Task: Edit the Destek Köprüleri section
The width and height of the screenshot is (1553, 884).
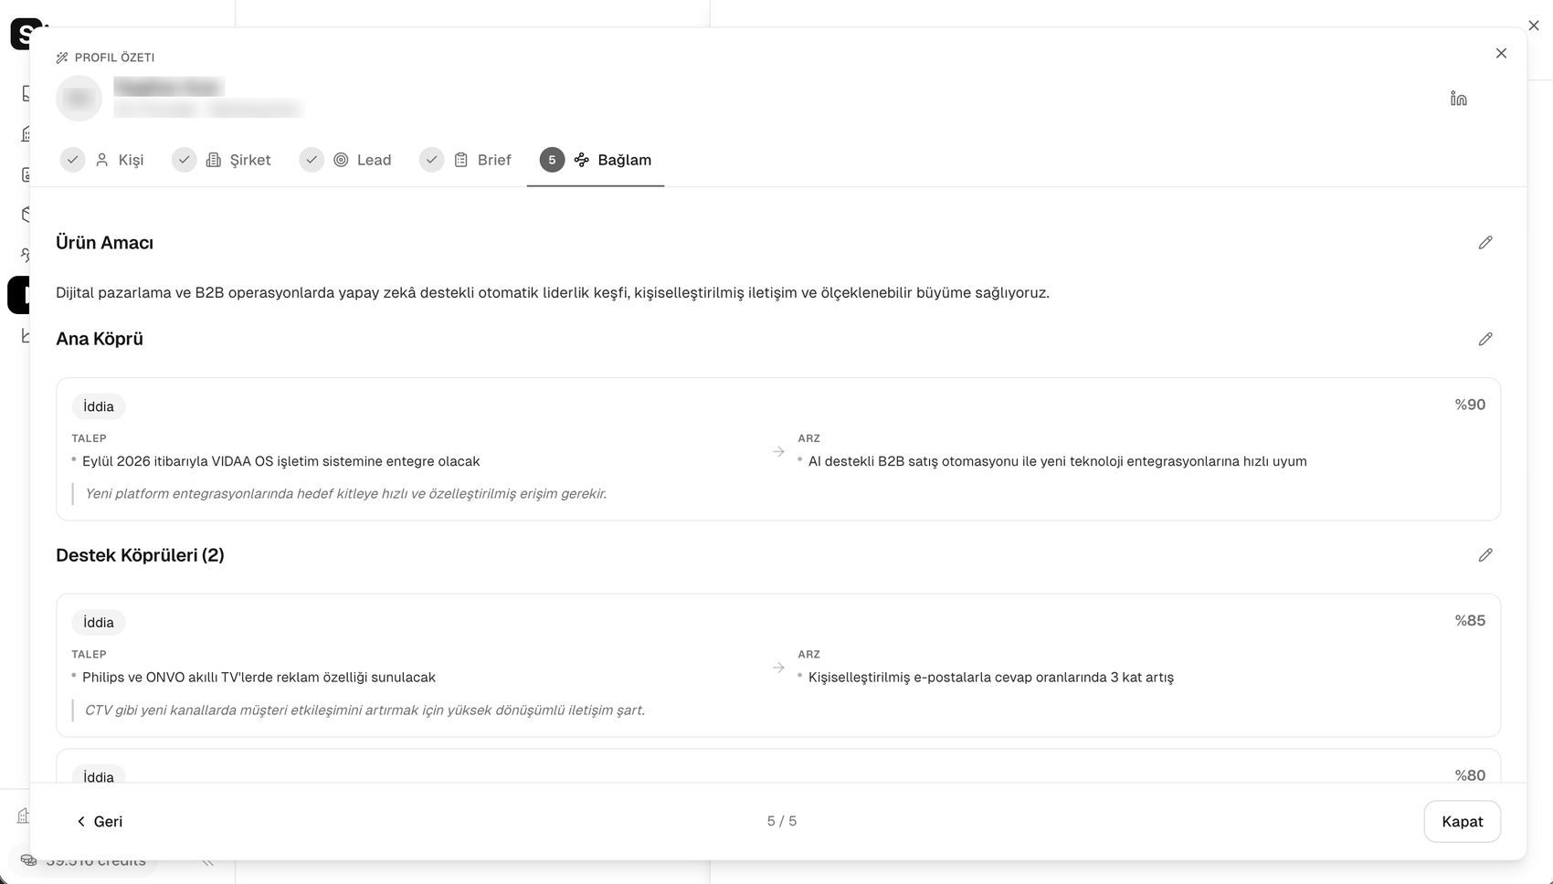Action: click(1485, 555)
